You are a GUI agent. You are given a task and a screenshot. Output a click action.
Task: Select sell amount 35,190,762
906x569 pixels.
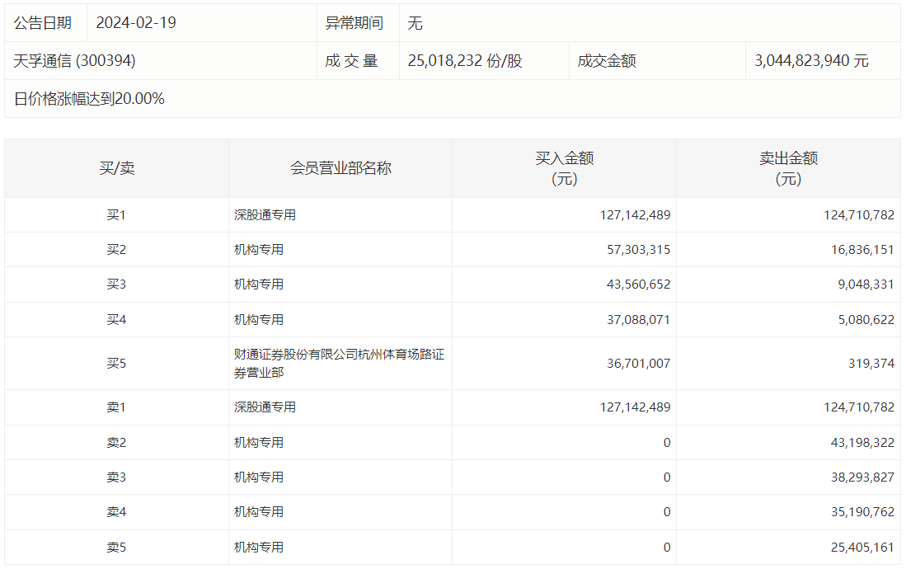coord(862,512)
